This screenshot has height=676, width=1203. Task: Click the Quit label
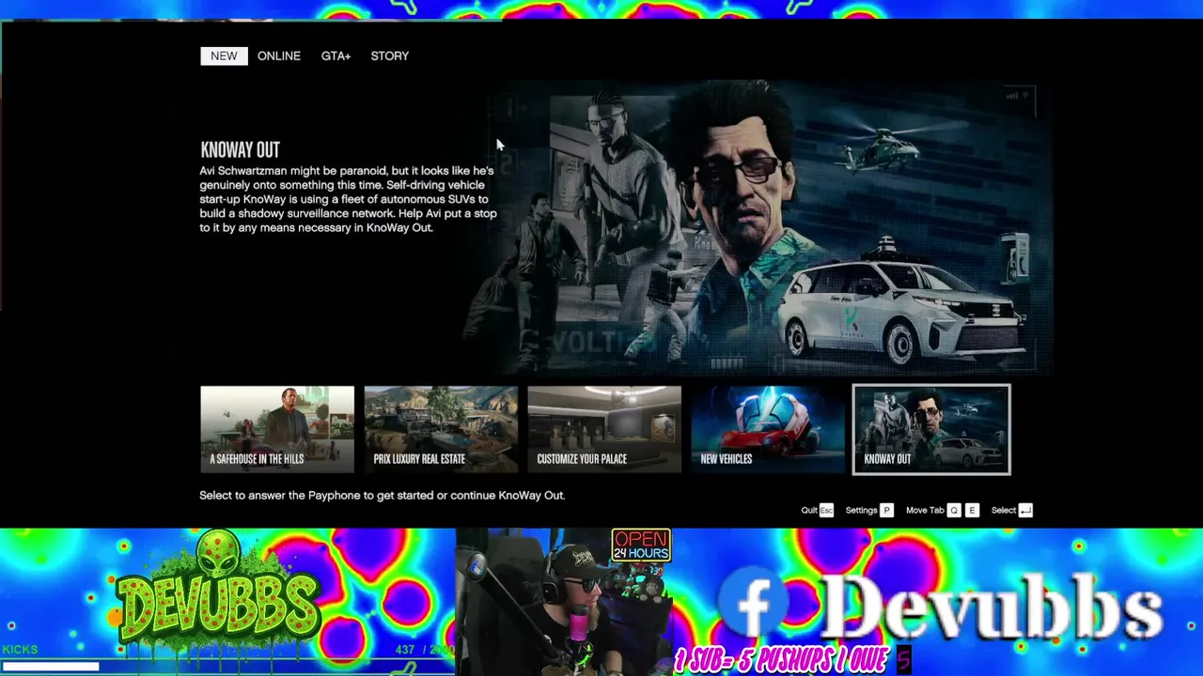(809, 510)
